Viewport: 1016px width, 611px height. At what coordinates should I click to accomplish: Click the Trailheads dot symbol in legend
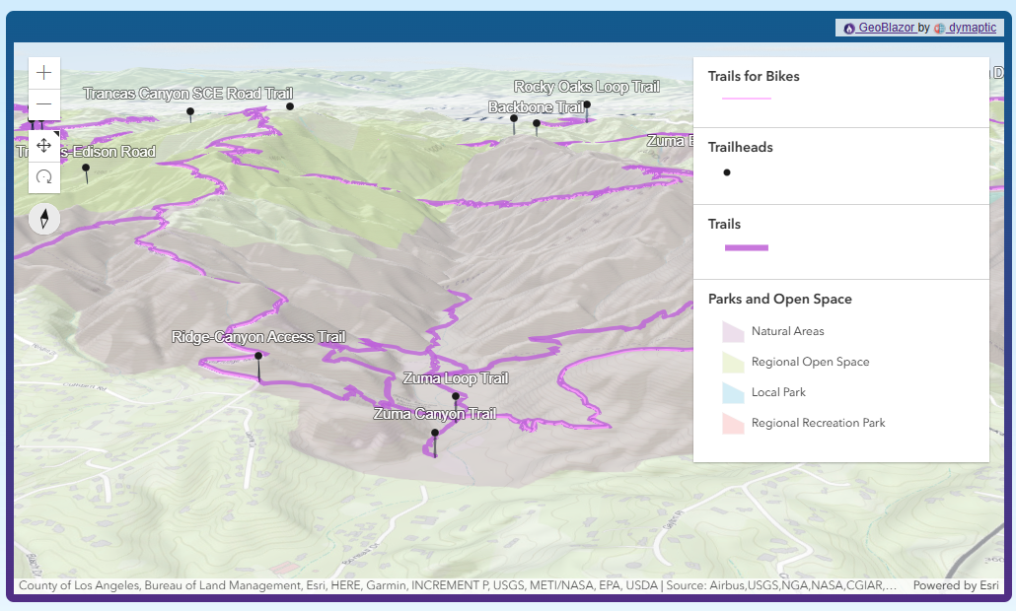[x=727, y=172]
